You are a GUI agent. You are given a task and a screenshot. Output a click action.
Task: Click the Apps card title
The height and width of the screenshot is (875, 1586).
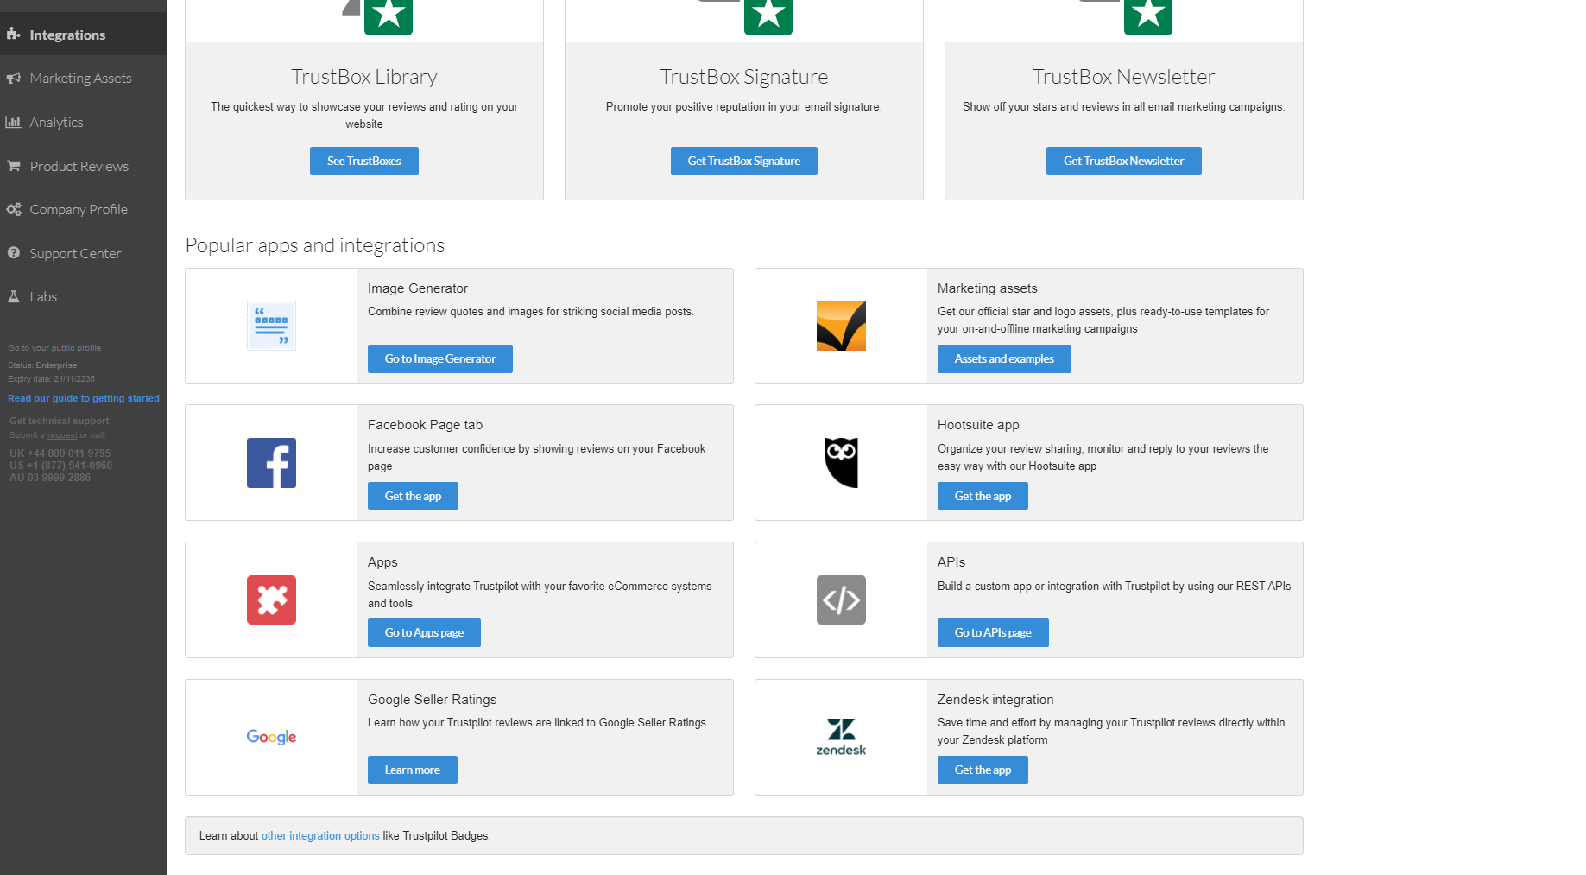pos(382,562)
